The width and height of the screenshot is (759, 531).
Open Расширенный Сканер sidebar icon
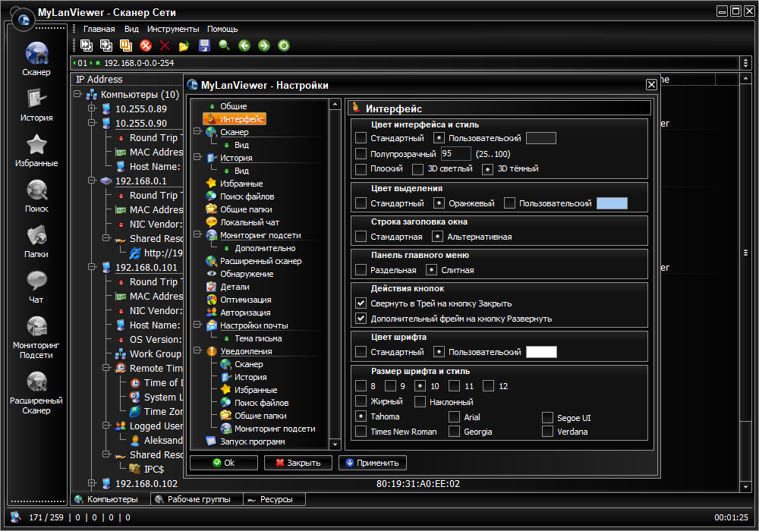[x=36, y=393]
